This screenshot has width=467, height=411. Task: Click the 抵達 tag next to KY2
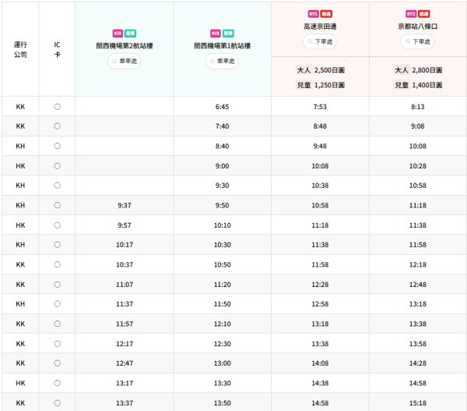point(423,14)
